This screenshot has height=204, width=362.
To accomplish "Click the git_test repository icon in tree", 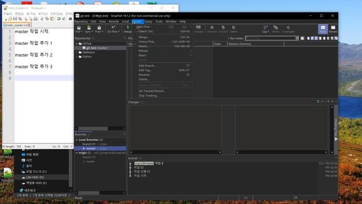I will [84, 48].
